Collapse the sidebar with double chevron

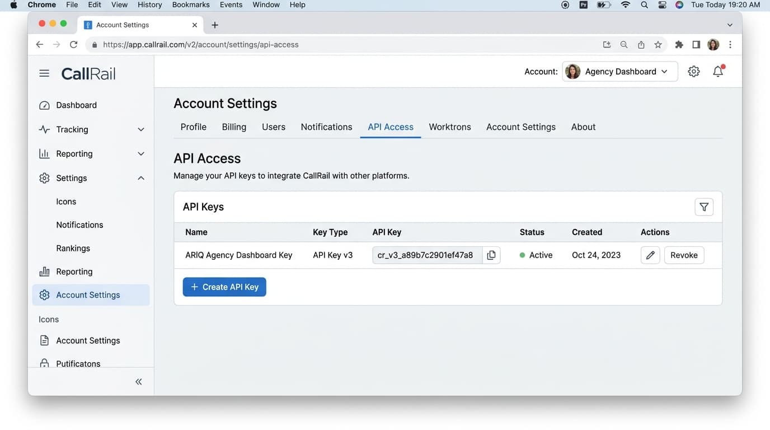point(139,382)
